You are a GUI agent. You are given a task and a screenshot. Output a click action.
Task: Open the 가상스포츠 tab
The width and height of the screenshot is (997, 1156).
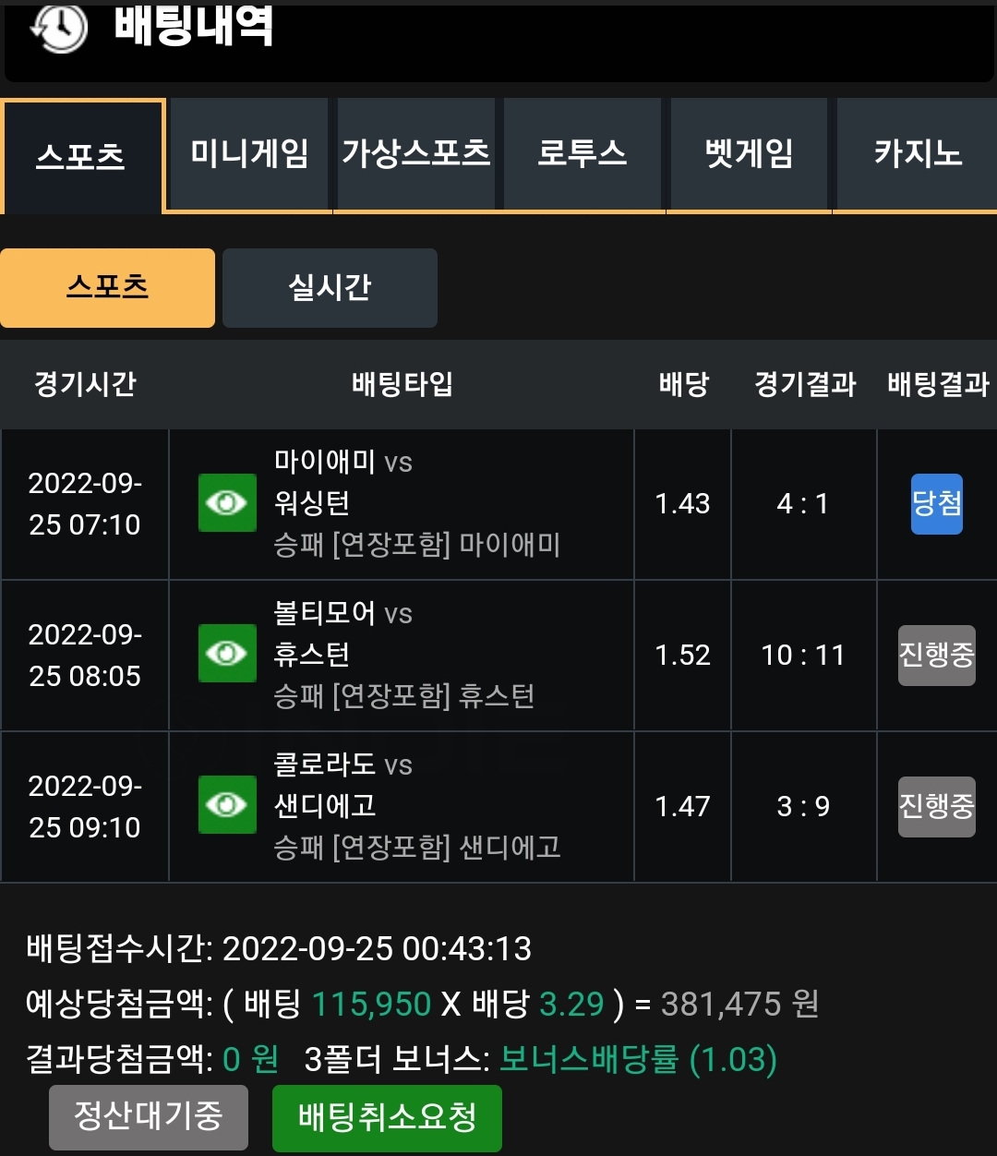(x=416, y=154)
